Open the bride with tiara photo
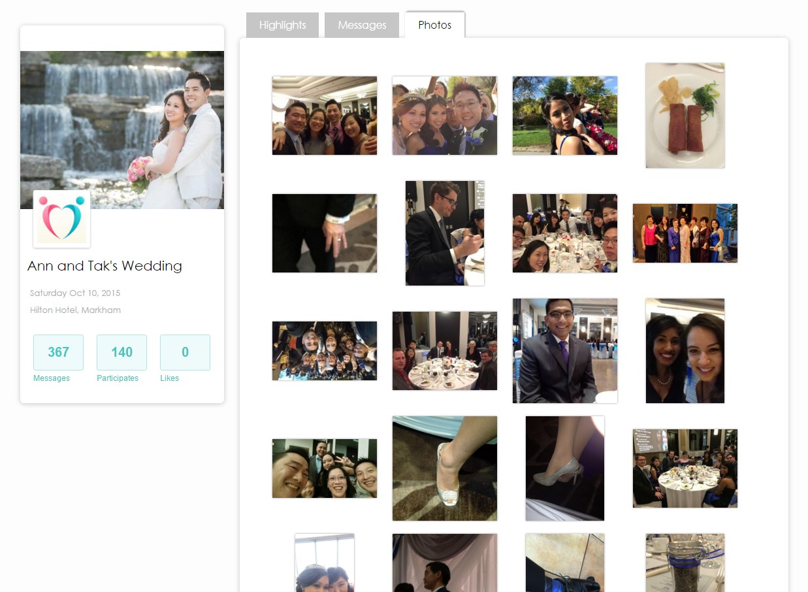Image resolution: width=808 pixels, height=592 pixels. (325, 563)
